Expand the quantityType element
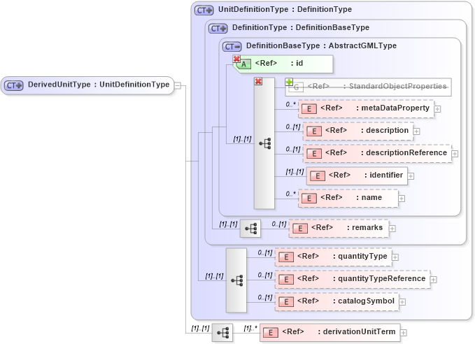475x344 pixels. click(x=395, y=257)
